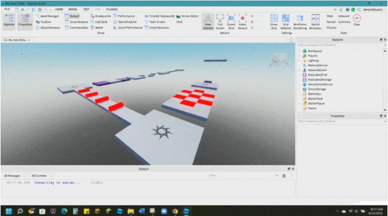Take a Screen Shot

point(231,22)
